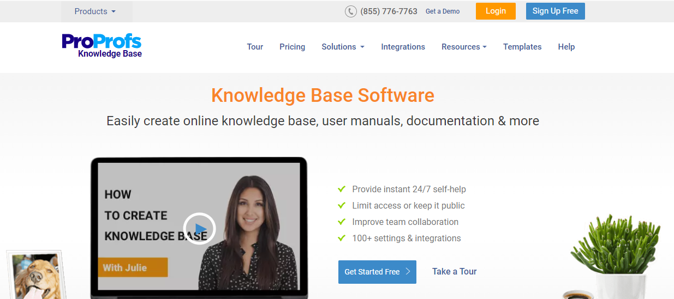This screenshot has width=674, height=299.
Task: Open the Help page
Action: pos(566,47)
